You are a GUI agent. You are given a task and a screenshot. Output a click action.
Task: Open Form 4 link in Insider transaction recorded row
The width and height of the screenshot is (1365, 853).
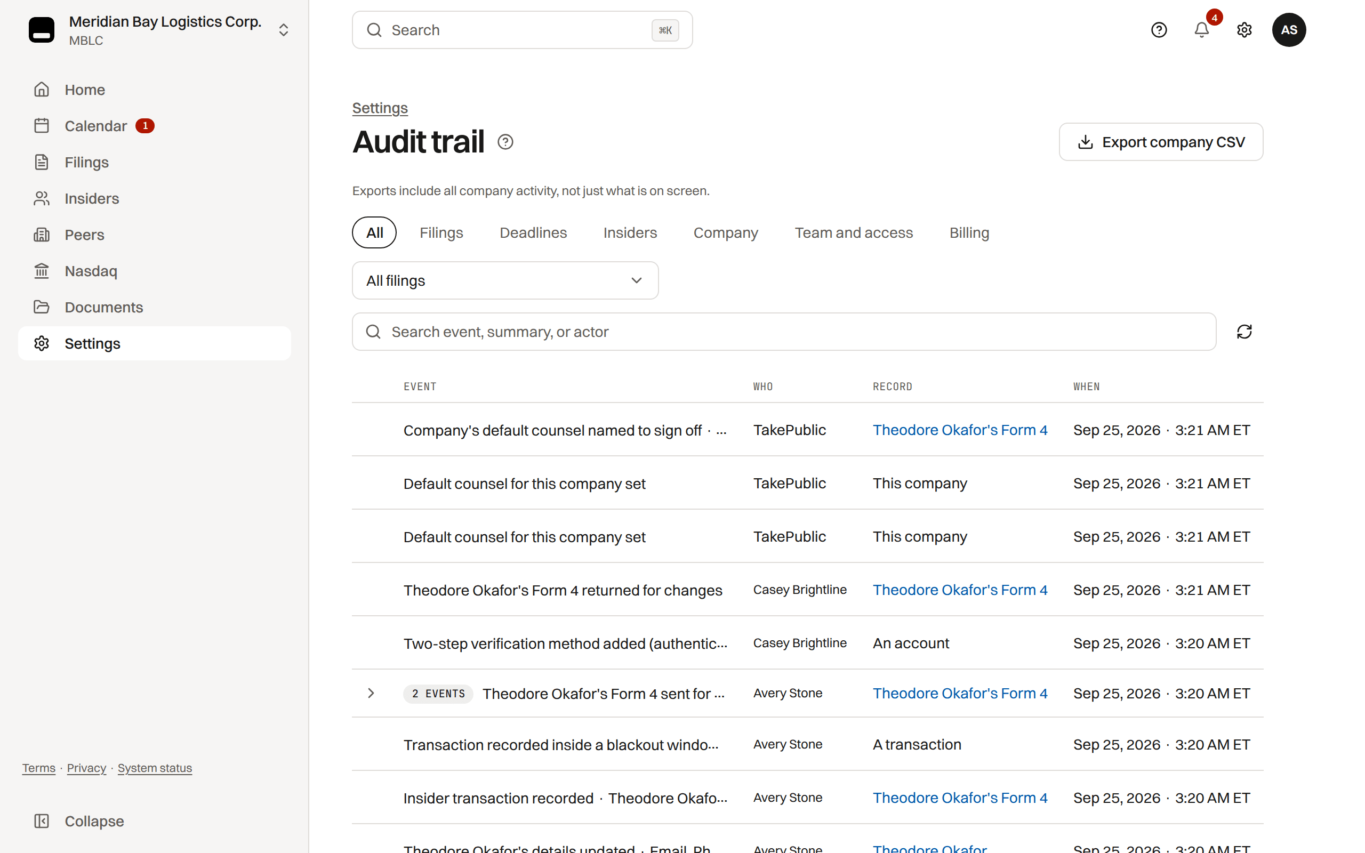click(x=960, y=798)
